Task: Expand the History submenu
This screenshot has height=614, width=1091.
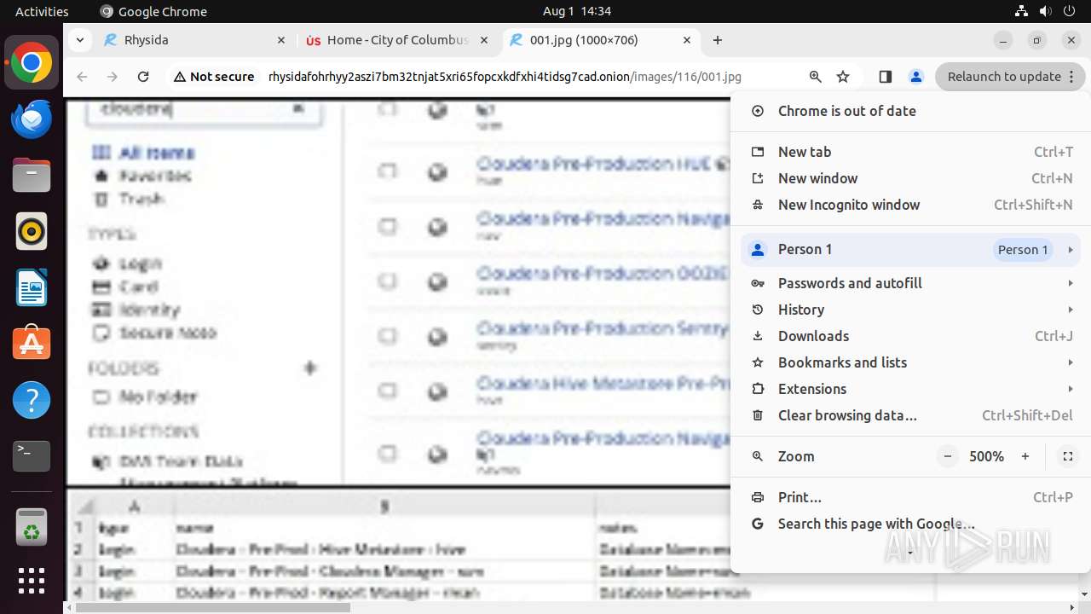Action: pyautogui.click(x=910, y=310)
